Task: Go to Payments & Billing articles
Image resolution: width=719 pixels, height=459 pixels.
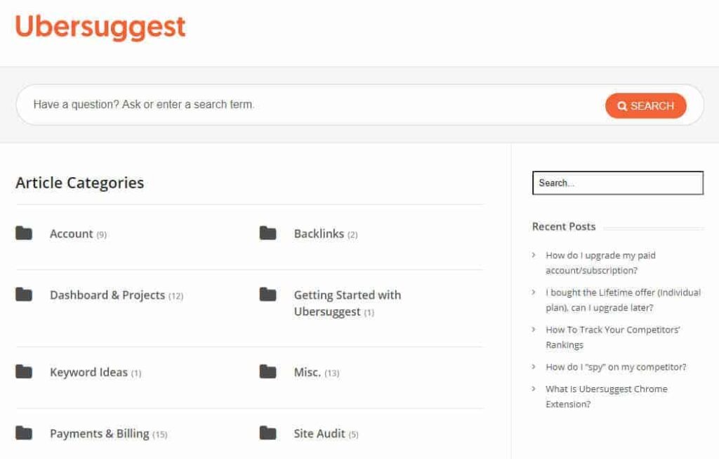Action: point(99,434)
